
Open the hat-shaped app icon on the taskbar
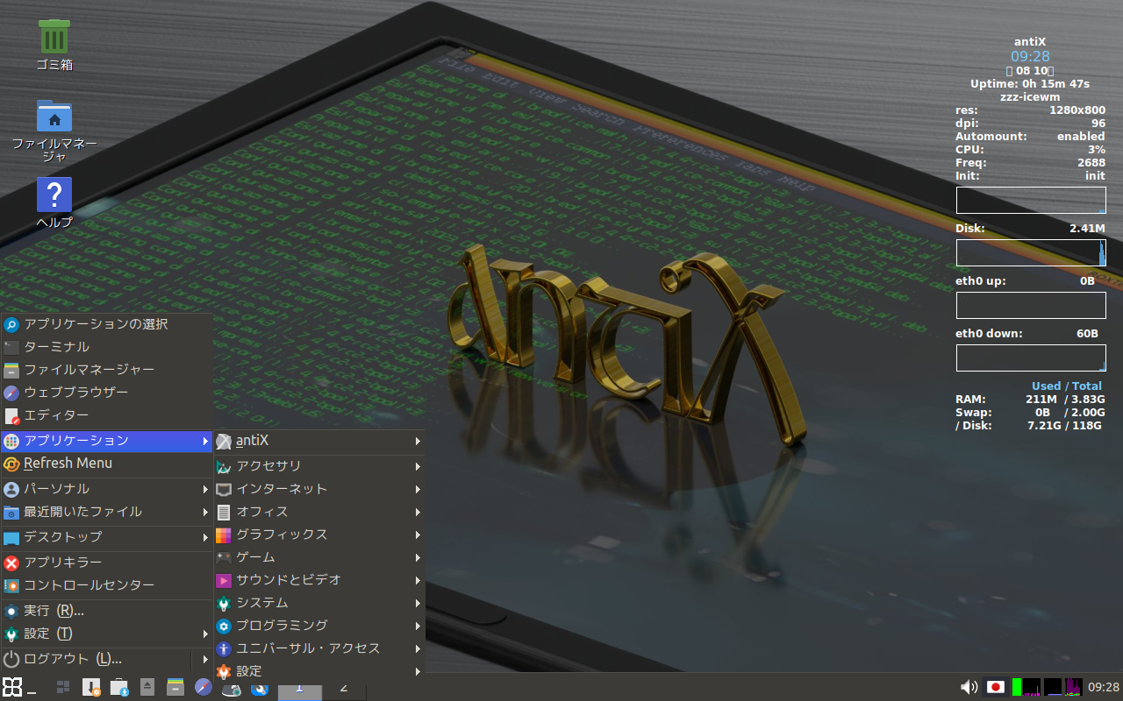click(x=231, y=689)
